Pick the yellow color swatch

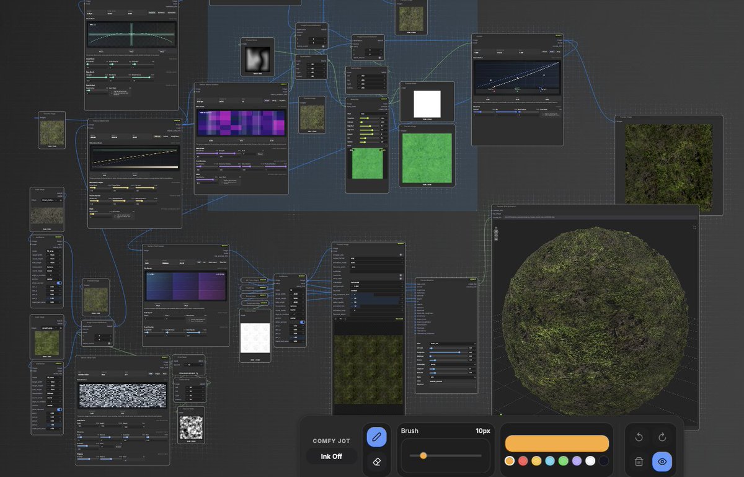point(536,461)
